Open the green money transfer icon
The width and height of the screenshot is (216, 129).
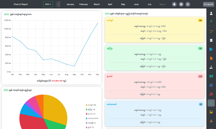pyautogui.click(x=211, y=76)
